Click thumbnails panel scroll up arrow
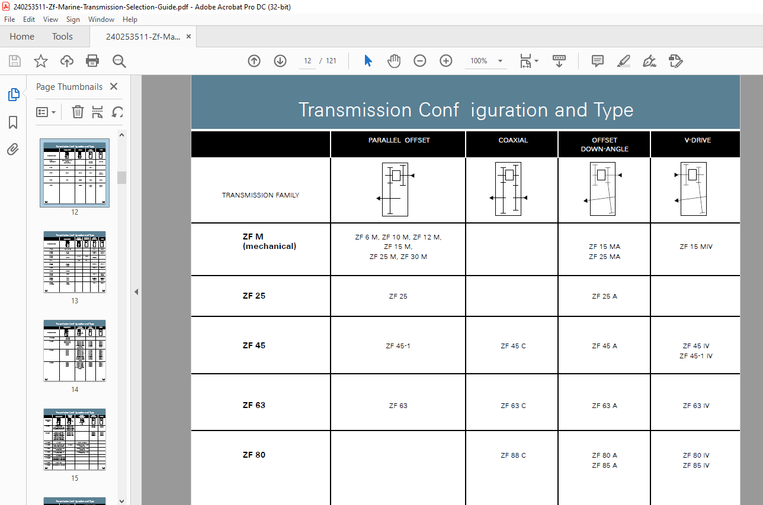This screenshot has width=763, height=505. (x=122, y=135)
